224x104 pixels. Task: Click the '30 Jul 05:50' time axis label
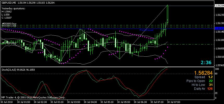click(123, 102)
